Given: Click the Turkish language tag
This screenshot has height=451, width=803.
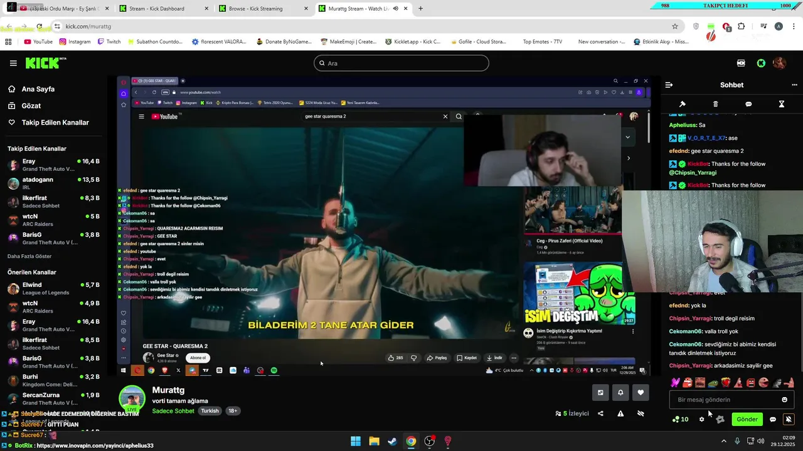Looking at the screenshot, I should [x=210, y=411].
